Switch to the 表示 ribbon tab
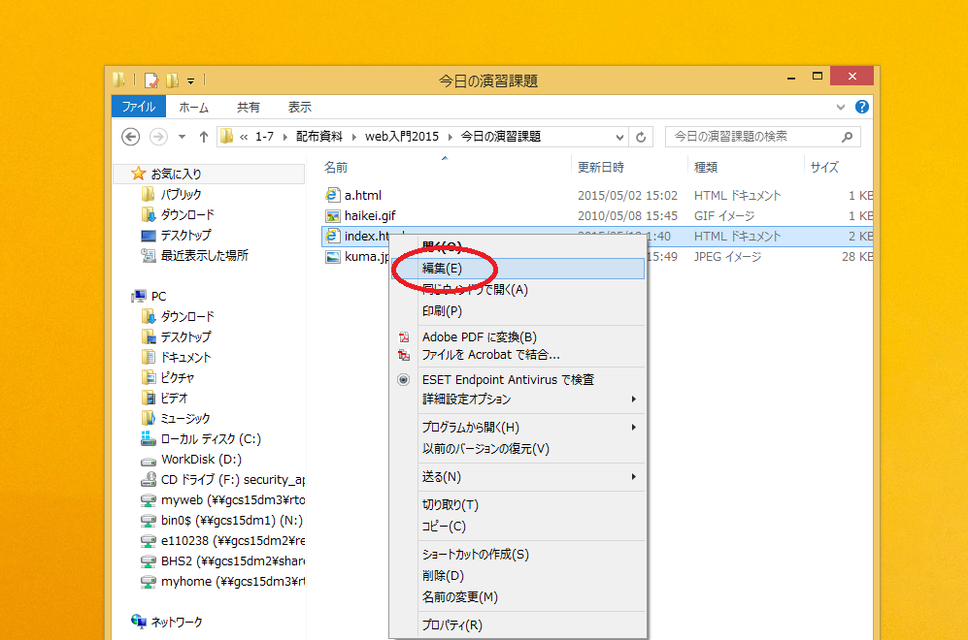Viewport: 968px width, 640px height. point(299,107)
